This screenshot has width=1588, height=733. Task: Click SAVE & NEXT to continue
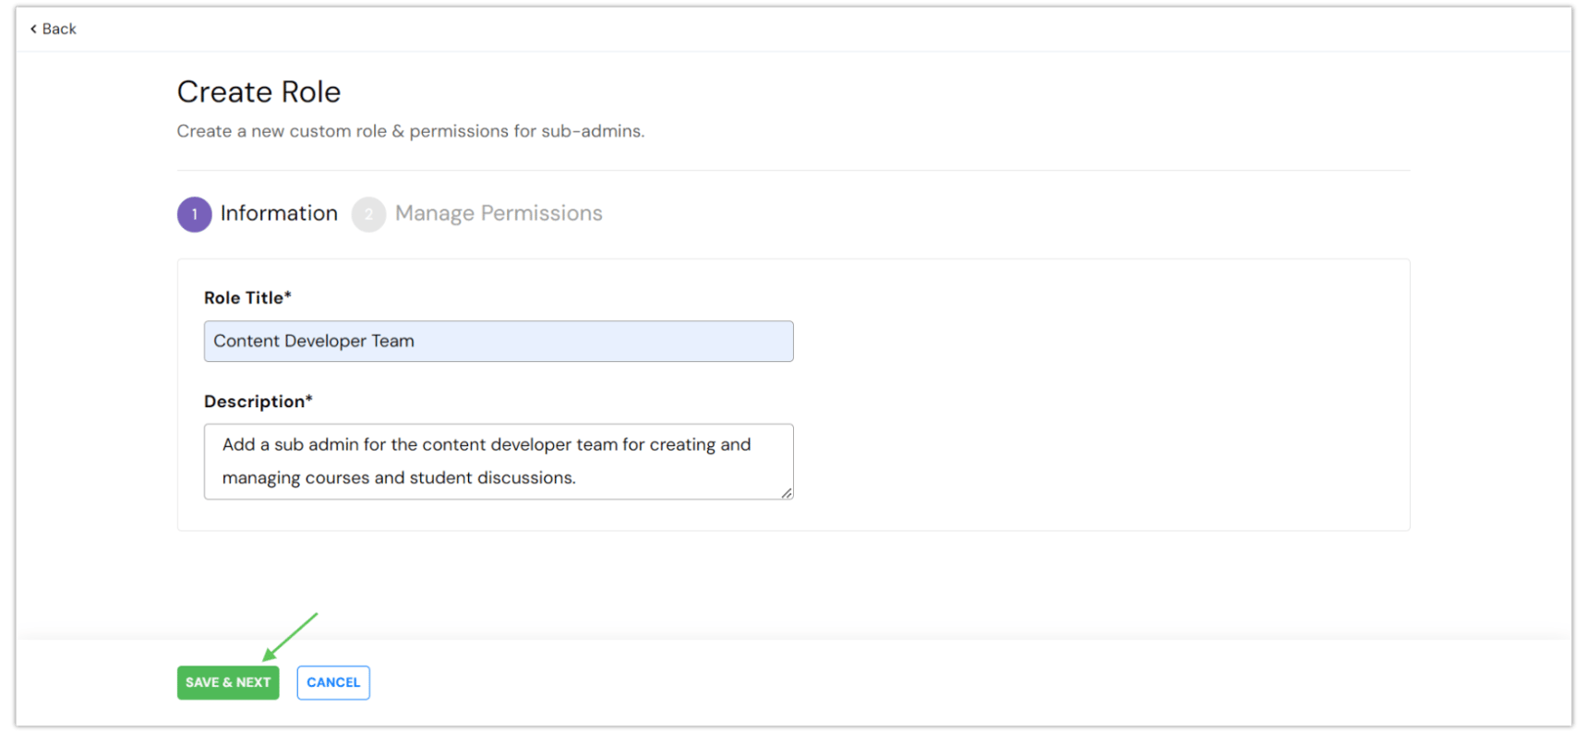click(227, 682)
